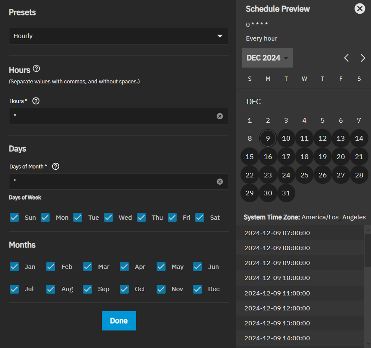Open the help tooltip beside Hours field label
Viewport: 371px width, 348px height.
pos(36,101)
